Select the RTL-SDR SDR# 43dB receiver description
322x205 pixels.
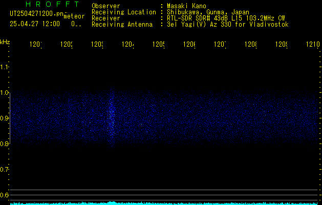[x=226, y=18]
